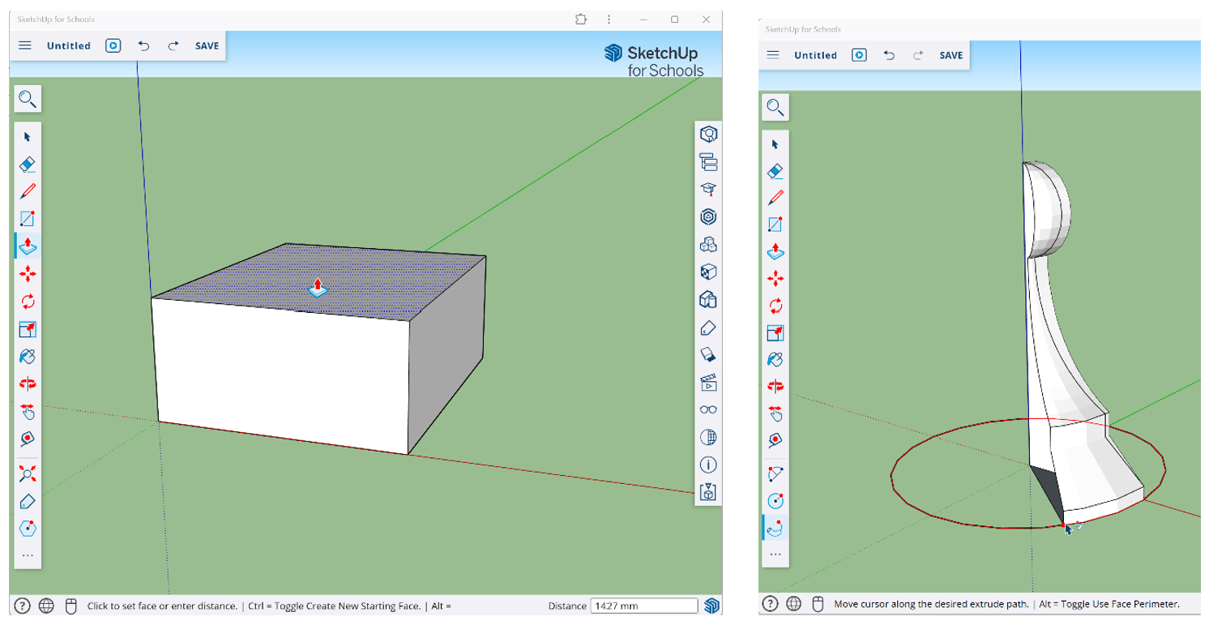Select the Push/Pull tool in left window
This screenshot has width=1209, height=621.
(28, 246)
